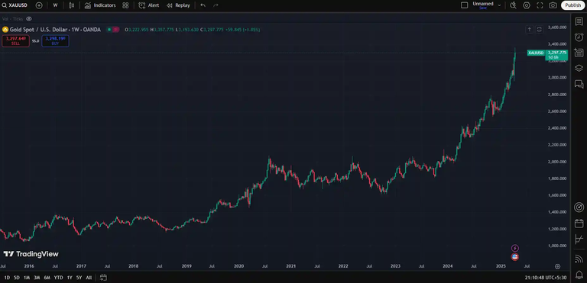Image resolution: width=587 pixels, height=283 pixels.
Task: Select the 5Y date range
Action: 79,278
